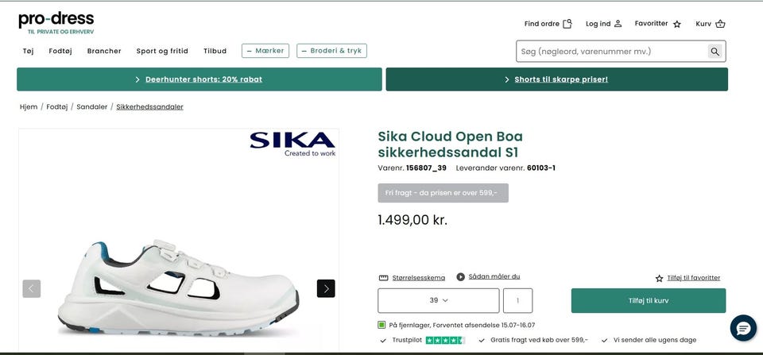Show next product image arrow

click(326, 288)
